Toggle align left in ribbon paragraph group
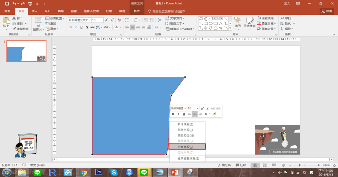Screen dimensions: 338x177 coord(127,27)
